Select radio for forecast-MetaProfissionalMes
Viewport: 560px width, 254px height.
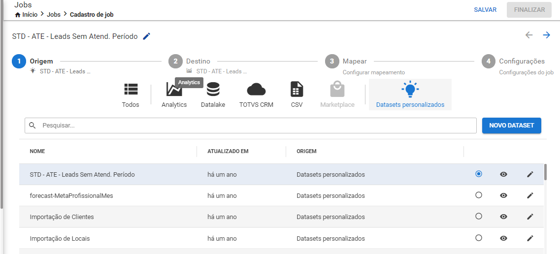(x=479, y=195)
